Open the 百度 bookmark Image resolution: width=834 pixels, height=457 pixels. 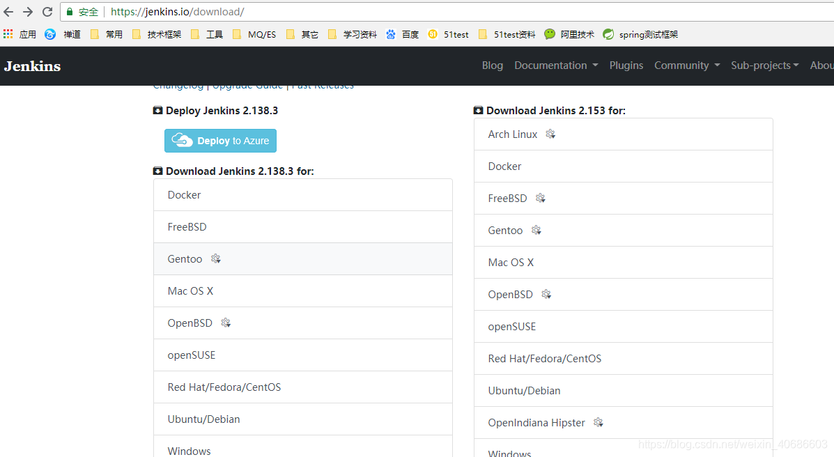tap(402, 35)
